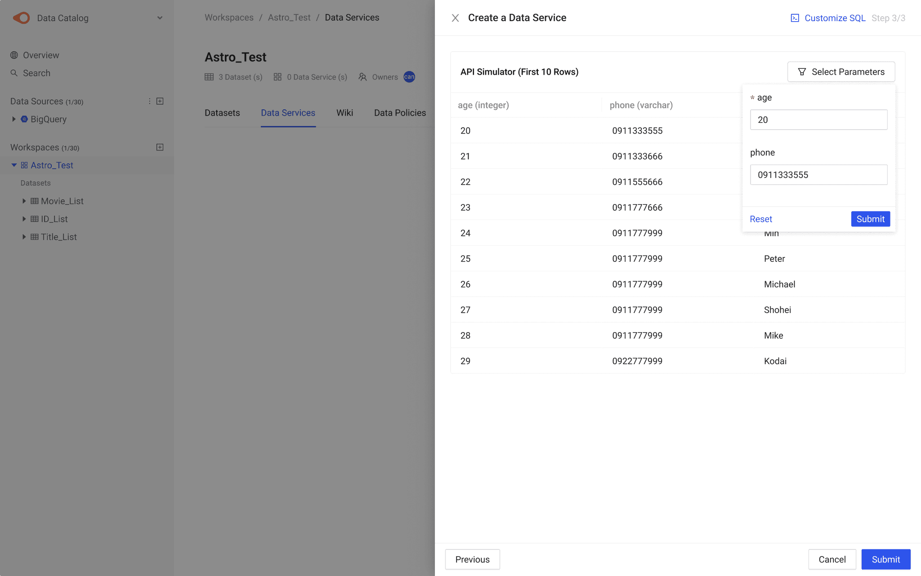Click the Select Parameters filter button

point(841,72)
